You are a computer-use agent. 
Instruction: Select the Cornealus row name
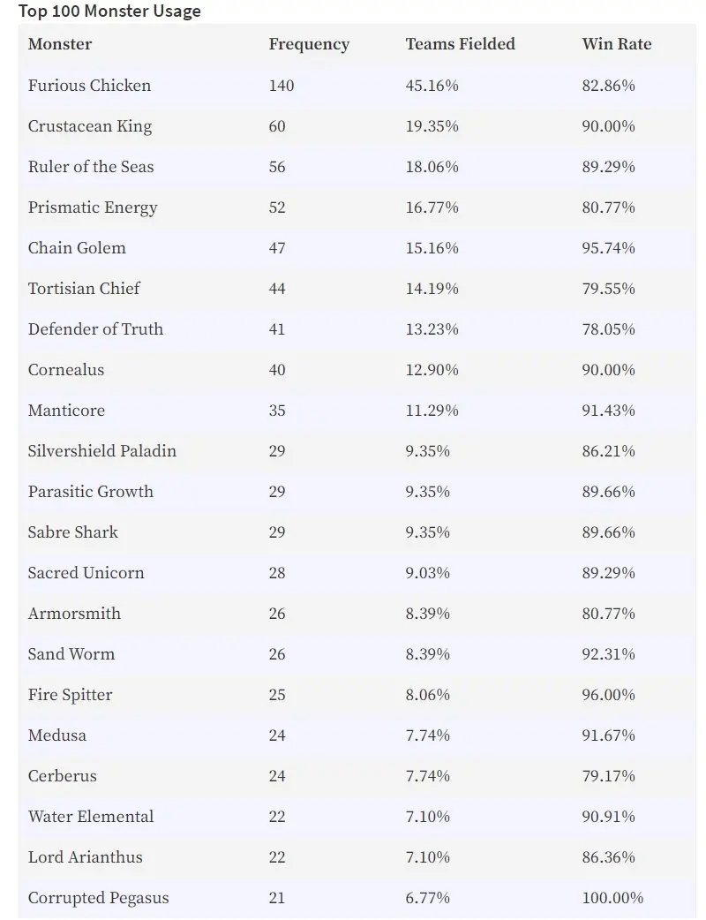pos(65,370)
